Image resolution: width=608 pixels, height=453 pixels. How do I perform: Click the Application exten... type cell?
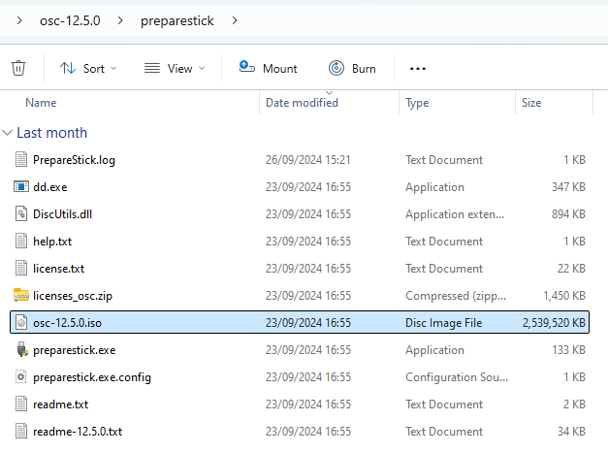click(x=455, y=214)
